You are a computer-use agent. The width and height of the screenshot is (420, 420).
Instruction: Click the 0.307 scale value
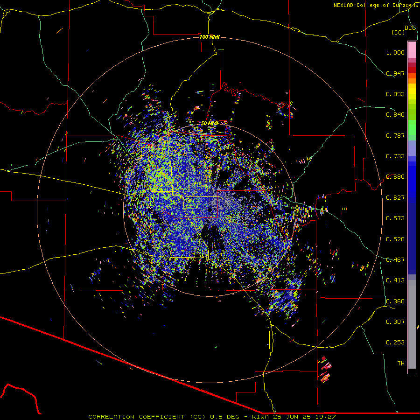coord(395,322)
